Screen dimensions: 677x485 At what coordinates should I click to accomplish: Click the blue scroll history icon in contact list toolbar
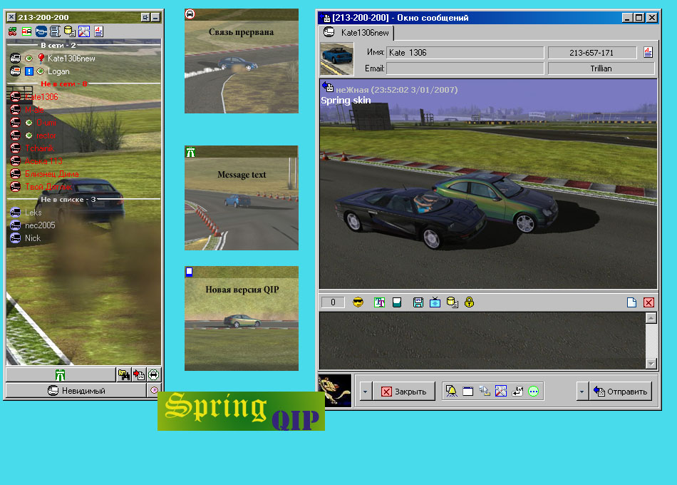pos(55,31)
